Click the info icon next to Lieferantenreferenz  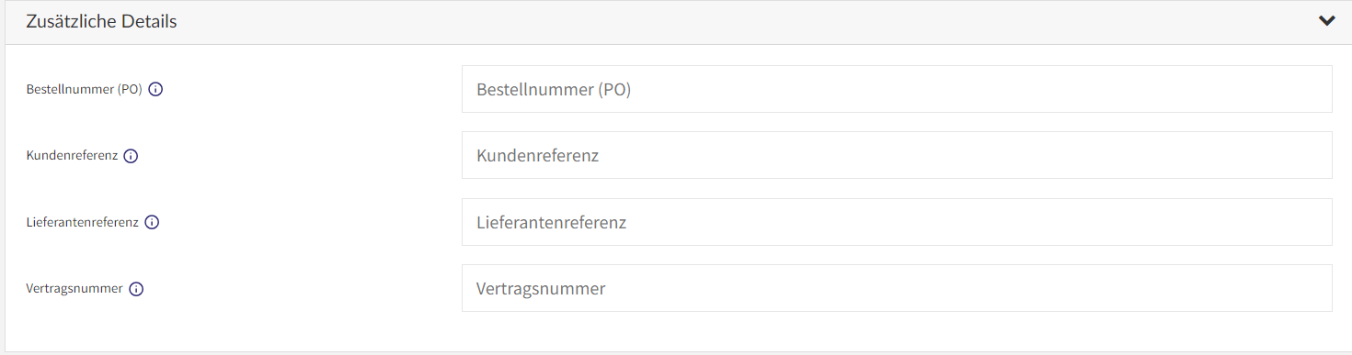[x=152, y=222]
